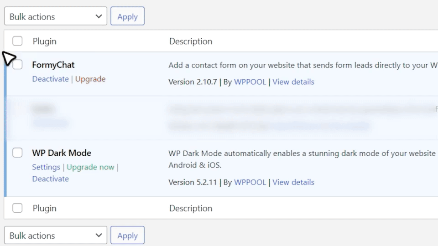Click the Version 5.2.11 text

pos(193,182)
